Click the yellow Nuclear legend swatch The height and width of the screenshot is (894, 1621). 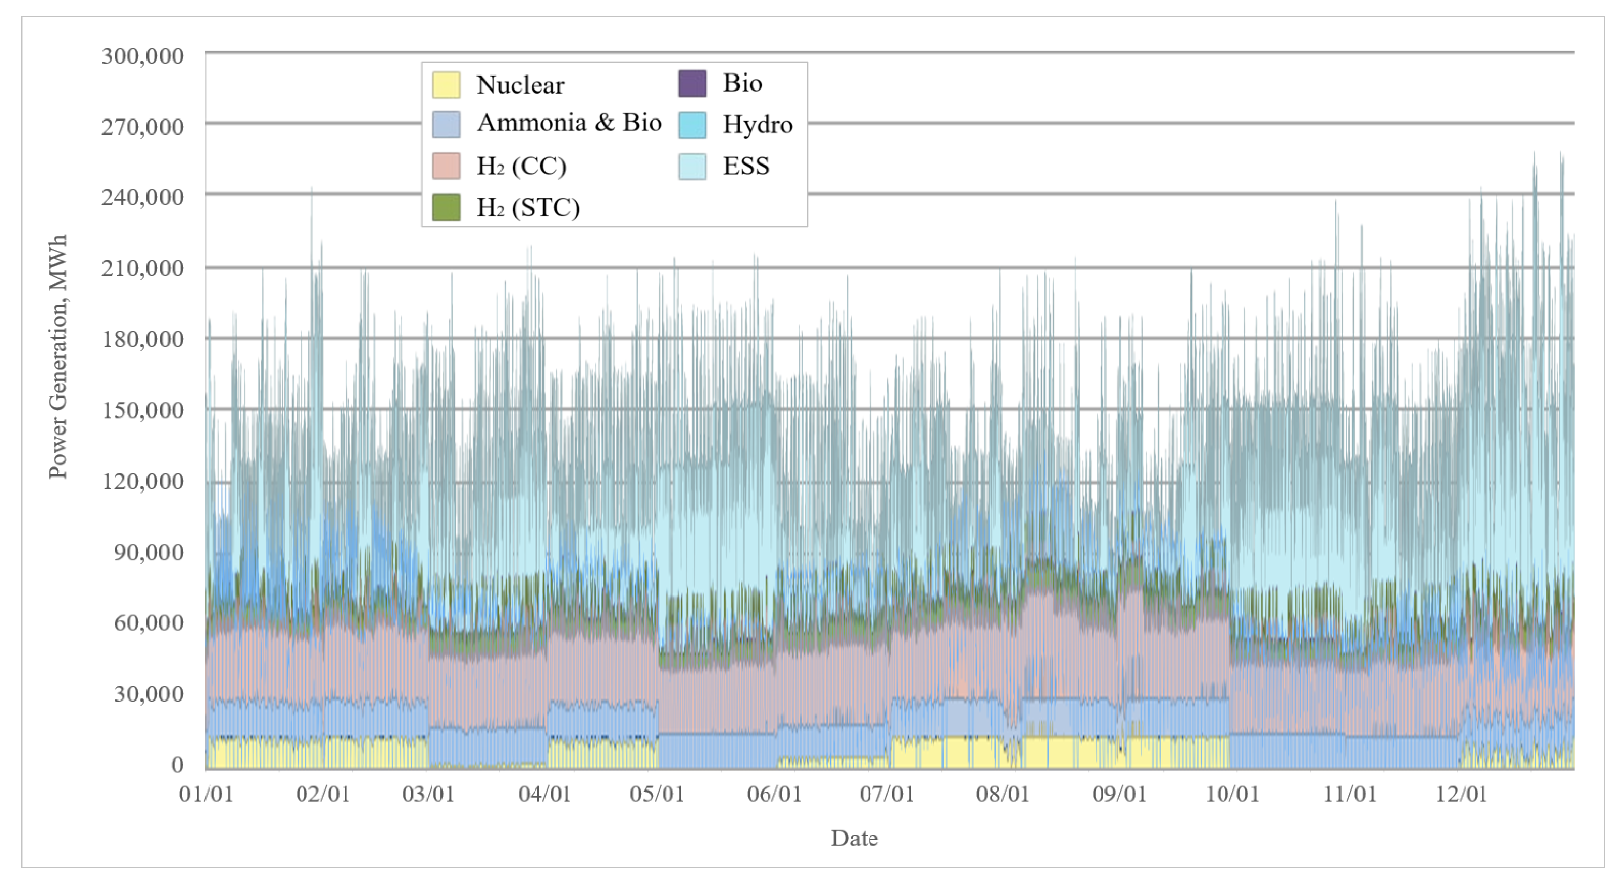tap(446, 84)
